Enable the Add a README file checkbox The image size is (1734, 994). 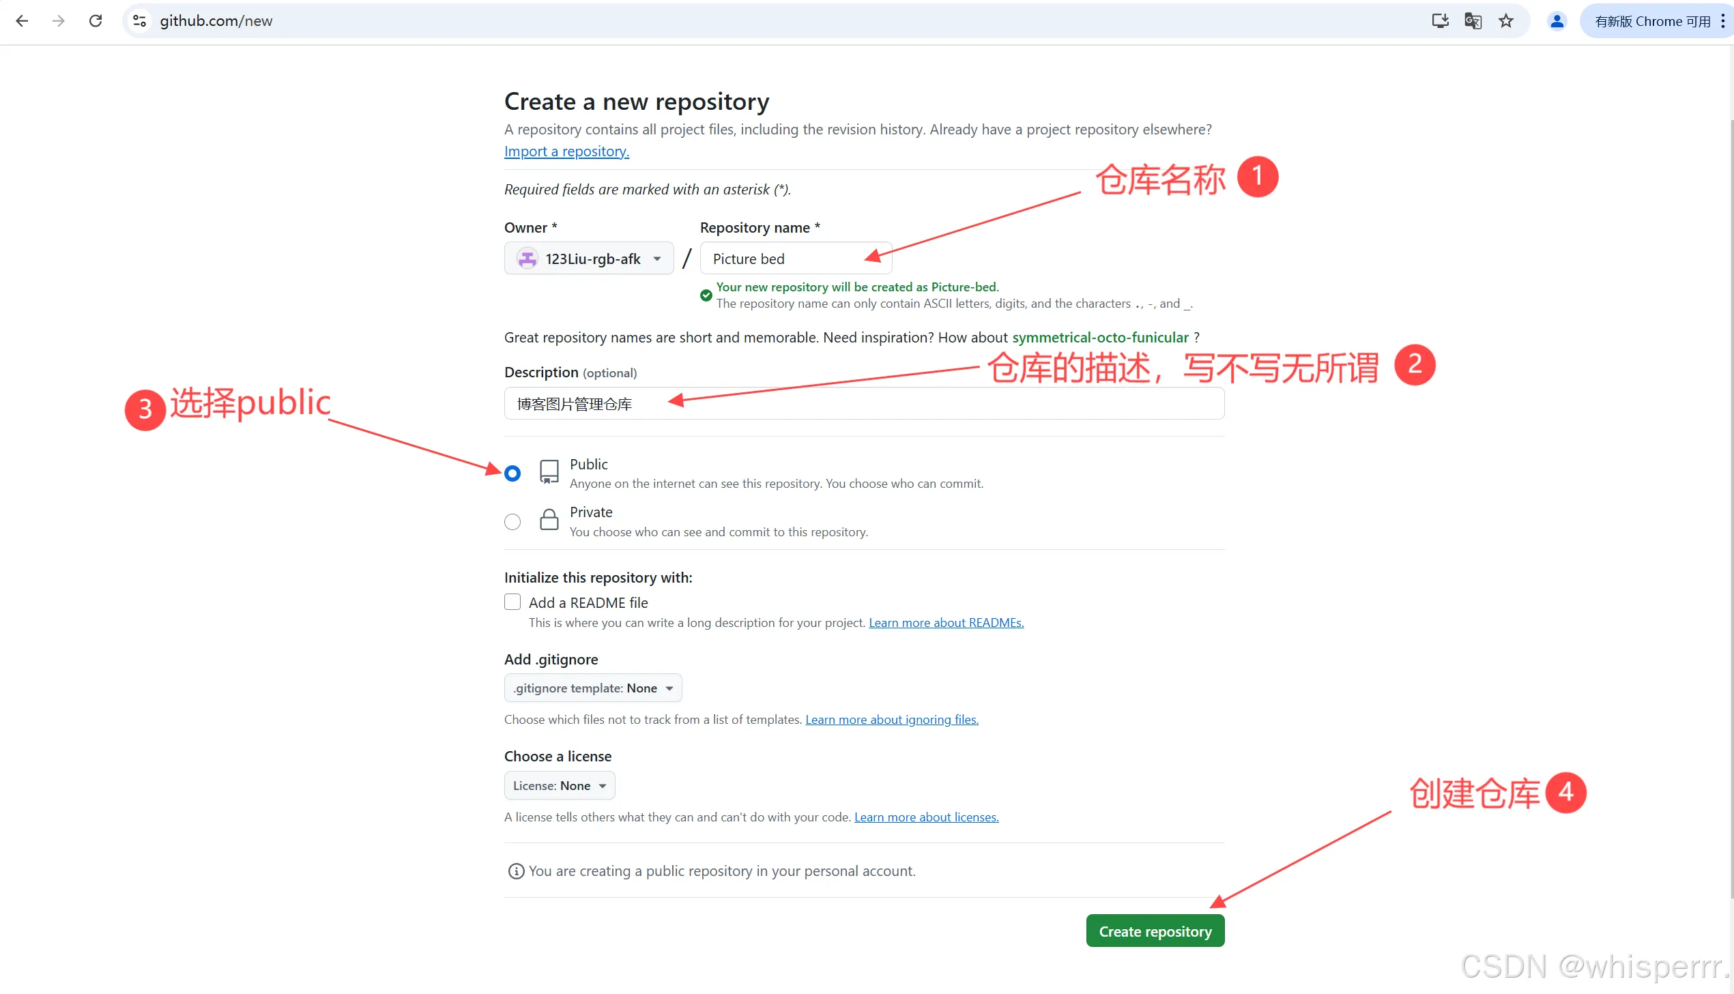(x=512, y=602)
